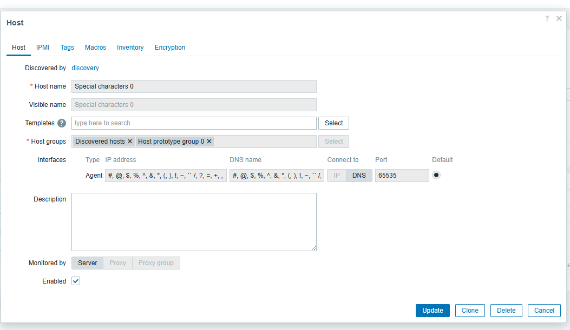Click the dialog help icon
This screenshot has height=330, width=570.
(x=547, y=18)
